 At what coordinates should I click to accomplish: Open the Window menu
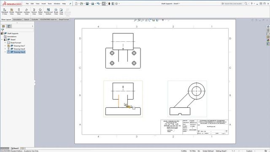click(57, 4)
